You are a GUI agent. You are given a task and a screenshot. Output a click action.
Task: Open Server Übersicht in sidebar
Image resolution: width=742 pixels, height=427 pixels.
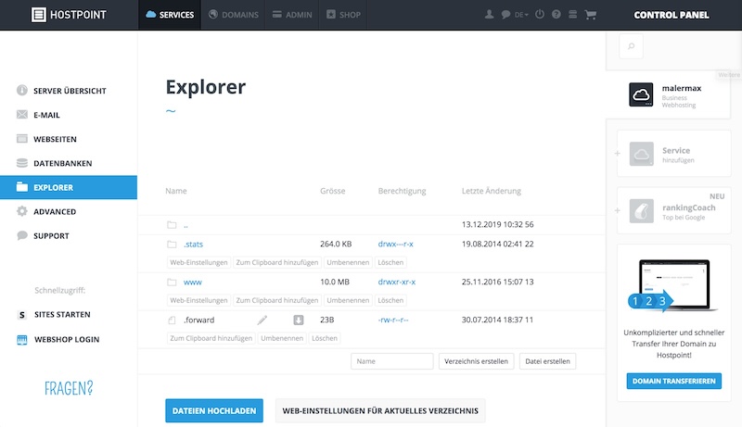(69, 91)
